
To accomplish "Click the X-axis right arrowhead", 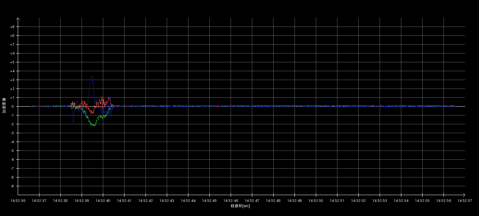I will pos(463,194).
